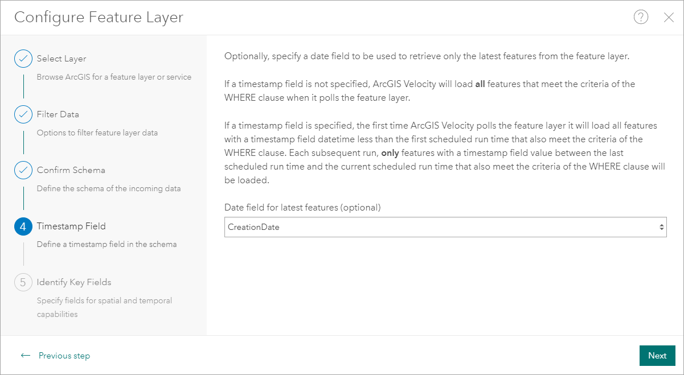This screenshot has width=684, height=375.
Task: Click the step 4 Timestamp Field circle
Action: pyautogui.click(x=23, y=226)
